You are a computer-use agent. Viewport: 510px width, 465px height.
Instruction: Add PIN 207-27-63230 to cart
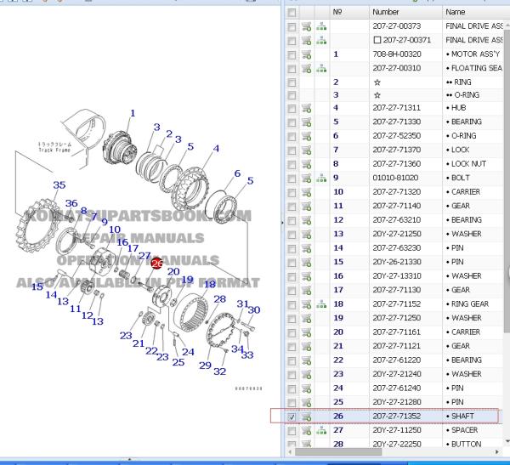click(x=306, y=248)
